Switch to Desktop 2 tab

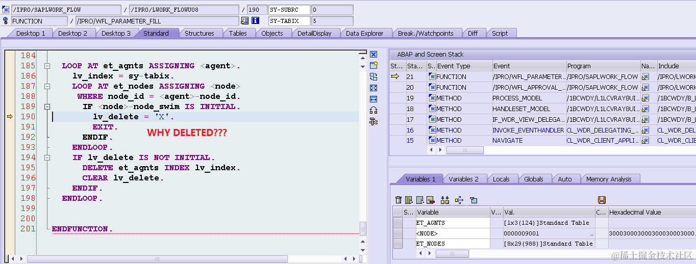pos(72,33)
